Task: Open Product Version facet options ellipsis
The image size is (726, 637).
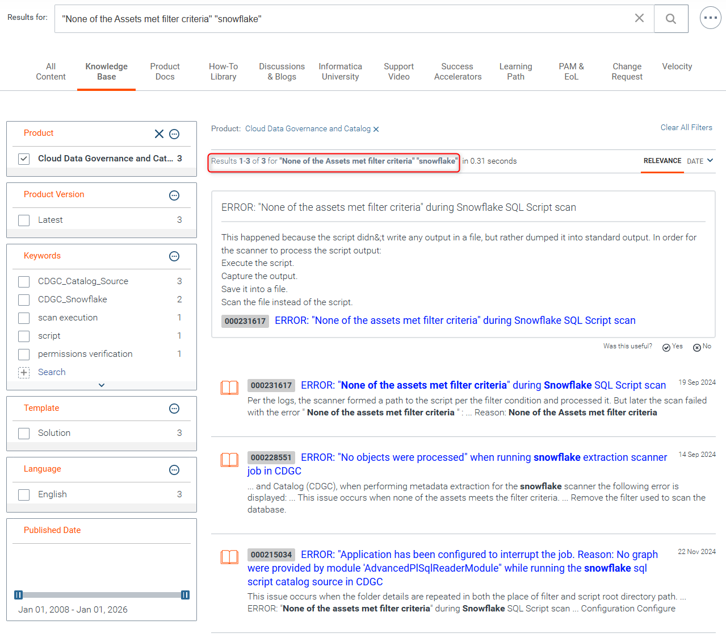Action: (174, 195)
